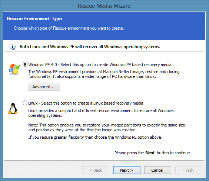This screenshot has height=181, width=209.
Task: Click 'Linux provides a compact and efficient' description
Action: 101,113
